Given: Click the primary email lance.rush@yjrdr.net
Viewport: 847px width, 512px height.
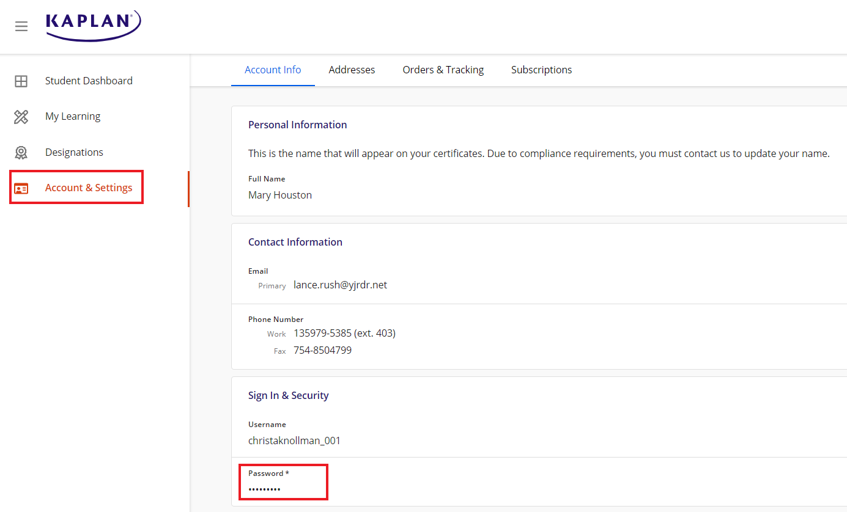Looking at the screenshot, I should point(340,285).
